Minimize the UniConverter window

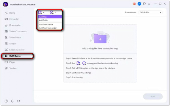(x=156, y=4)
